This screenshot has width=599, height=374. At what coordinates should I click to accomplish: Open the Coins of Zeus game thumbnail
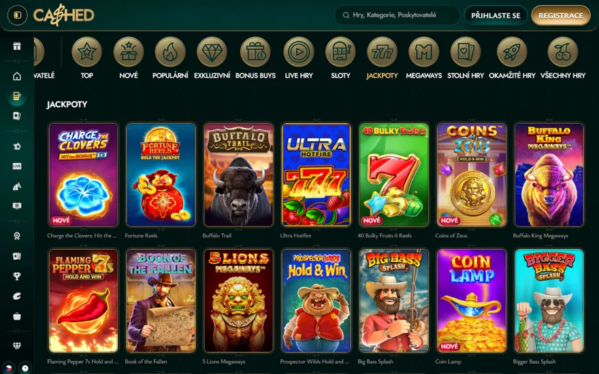(472, 175)
